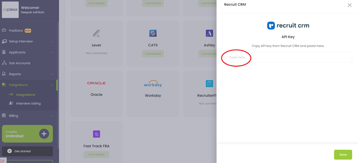The width and height of the screenshot is (358, 163).
Task: Click the Setup Interview icon
Action: (x=4, y=41)
